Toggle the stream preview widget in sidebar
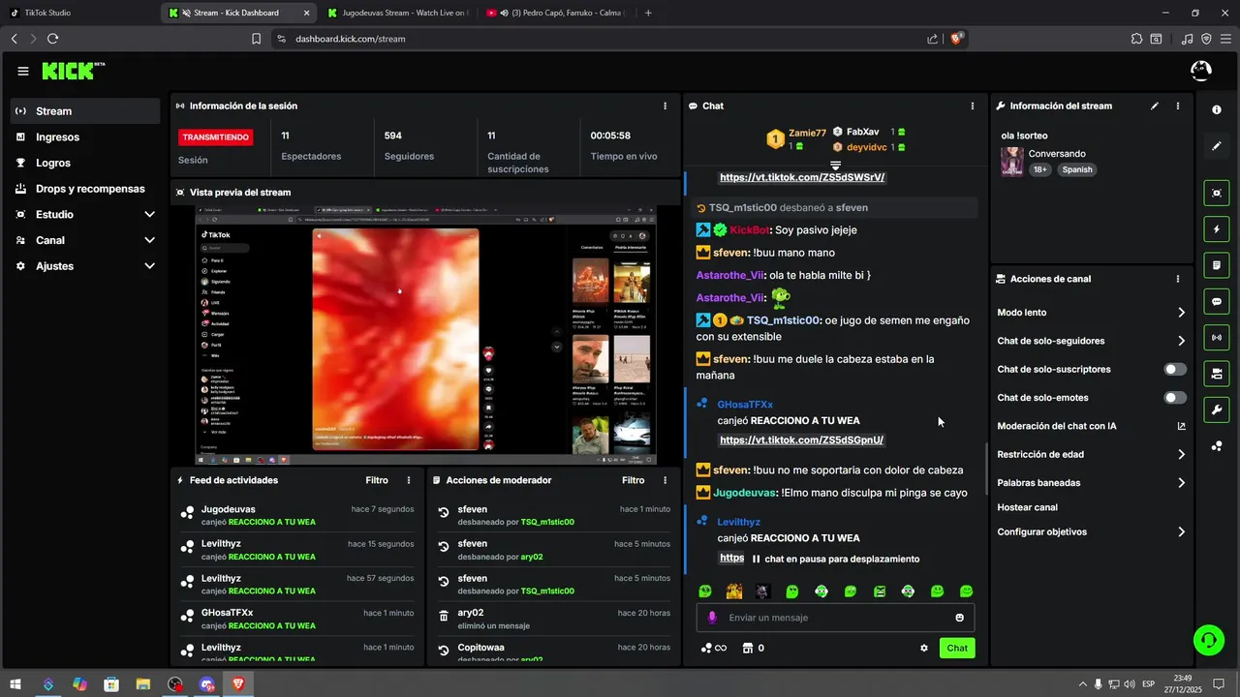The width and height of the screenshot is (1240, 697). (x=1217, y=193)
